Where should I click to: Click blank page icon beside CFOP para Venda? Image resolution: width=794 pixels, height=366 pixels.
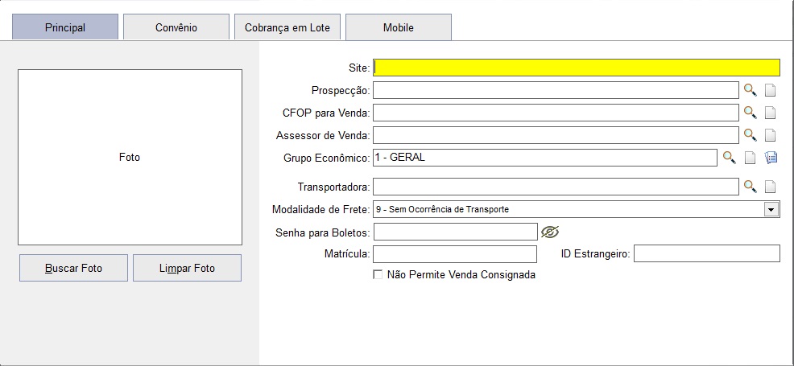tap(770, 113)
